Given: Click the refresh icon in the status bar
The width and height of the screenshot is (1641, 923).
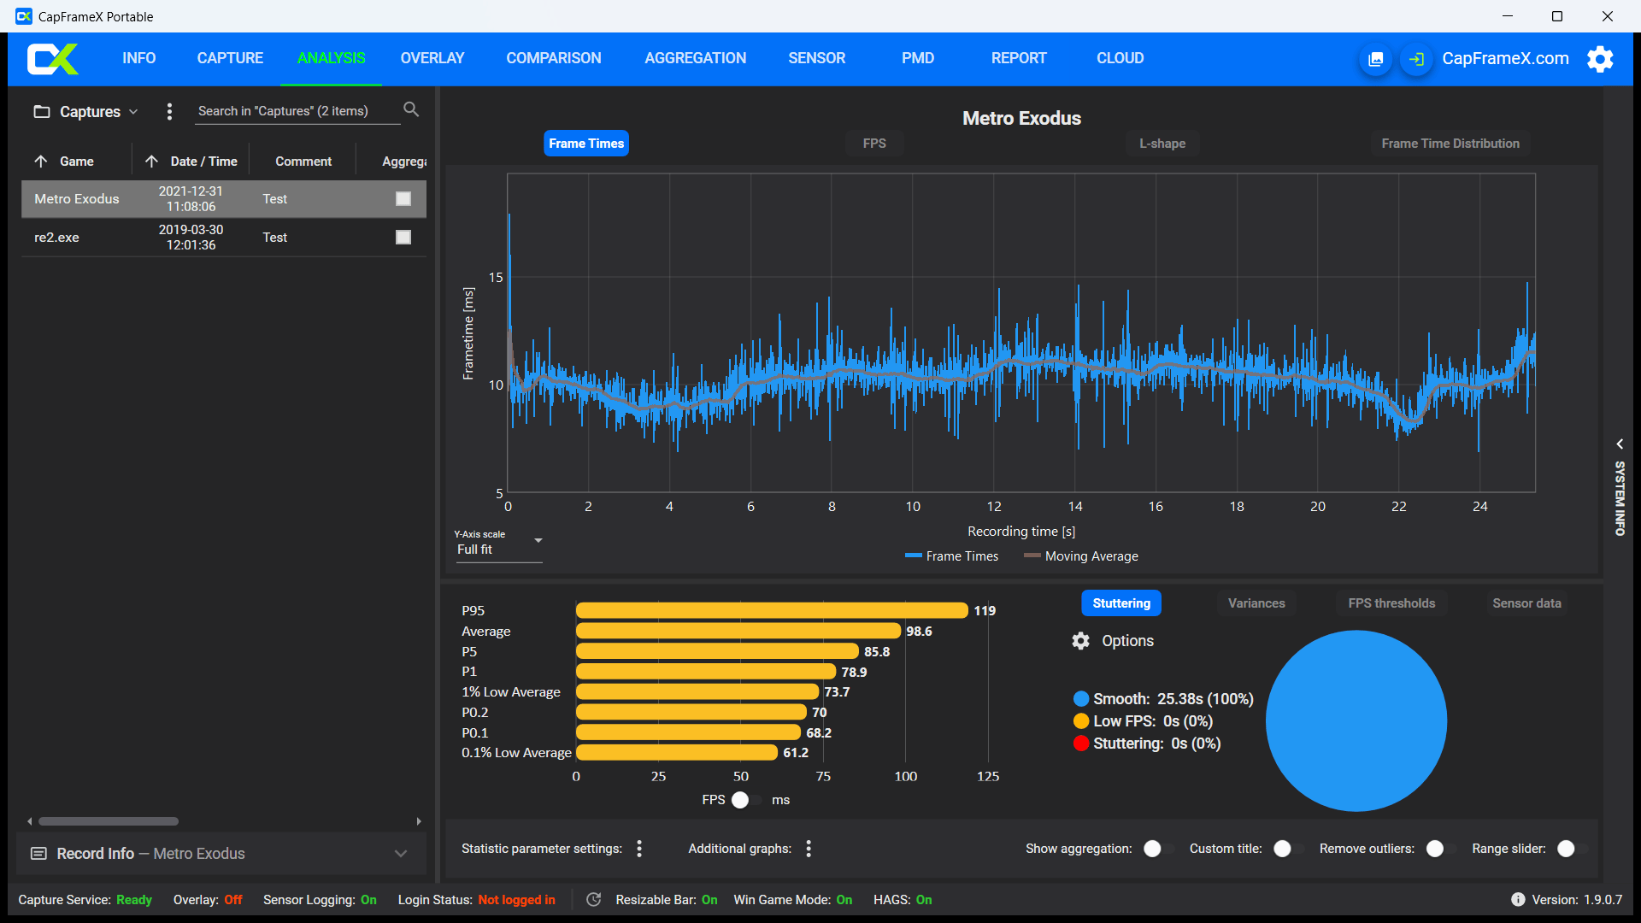Looking at the screenshot, I should click(594, 900).
